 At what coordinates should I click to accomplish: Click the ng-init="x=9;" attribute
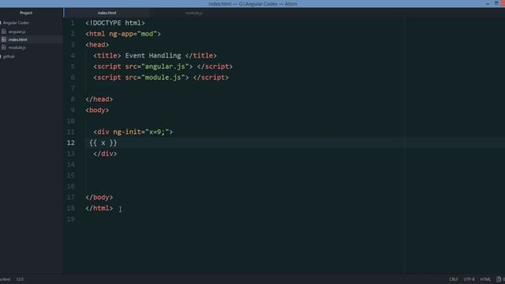(x=141, y=132)
